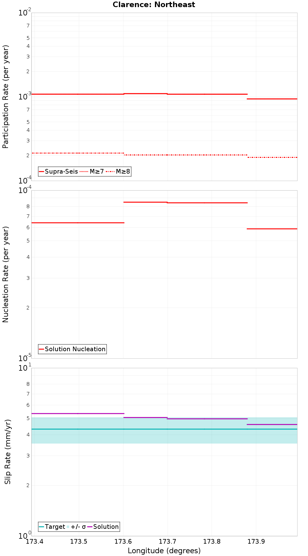Click the teal Target slip rate line
The height and width of the screenshot is (556, 308).
[x=164, y=429]
